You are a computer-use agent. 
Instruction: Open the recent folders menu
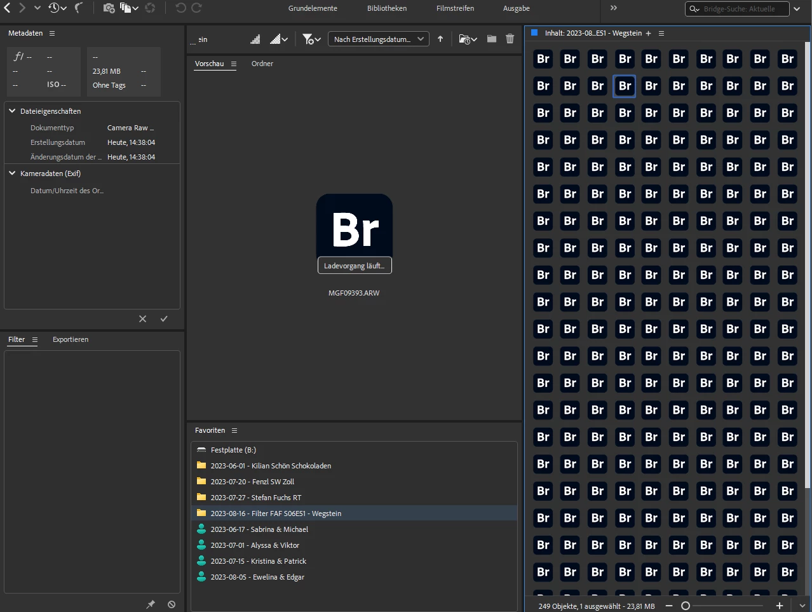coord(468,39)
